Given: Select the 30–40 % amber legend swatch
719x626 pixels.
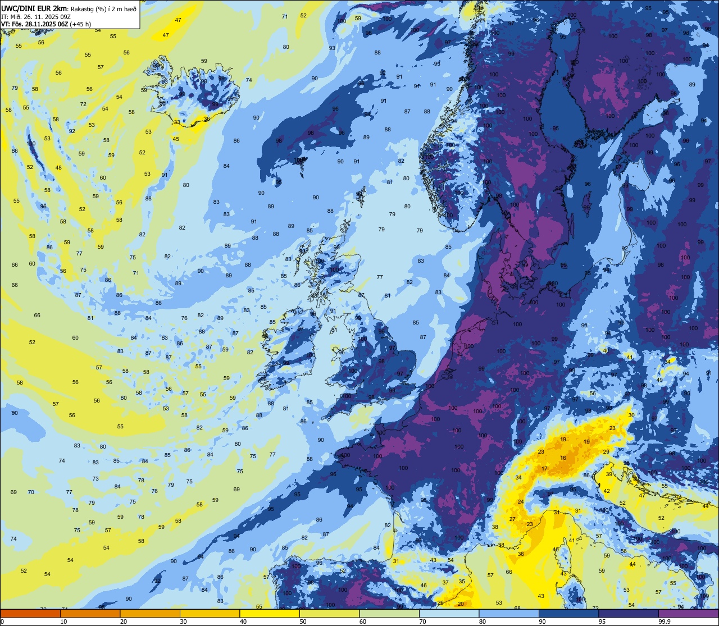Looking at the screenshot, I should [x=210, y=614].
